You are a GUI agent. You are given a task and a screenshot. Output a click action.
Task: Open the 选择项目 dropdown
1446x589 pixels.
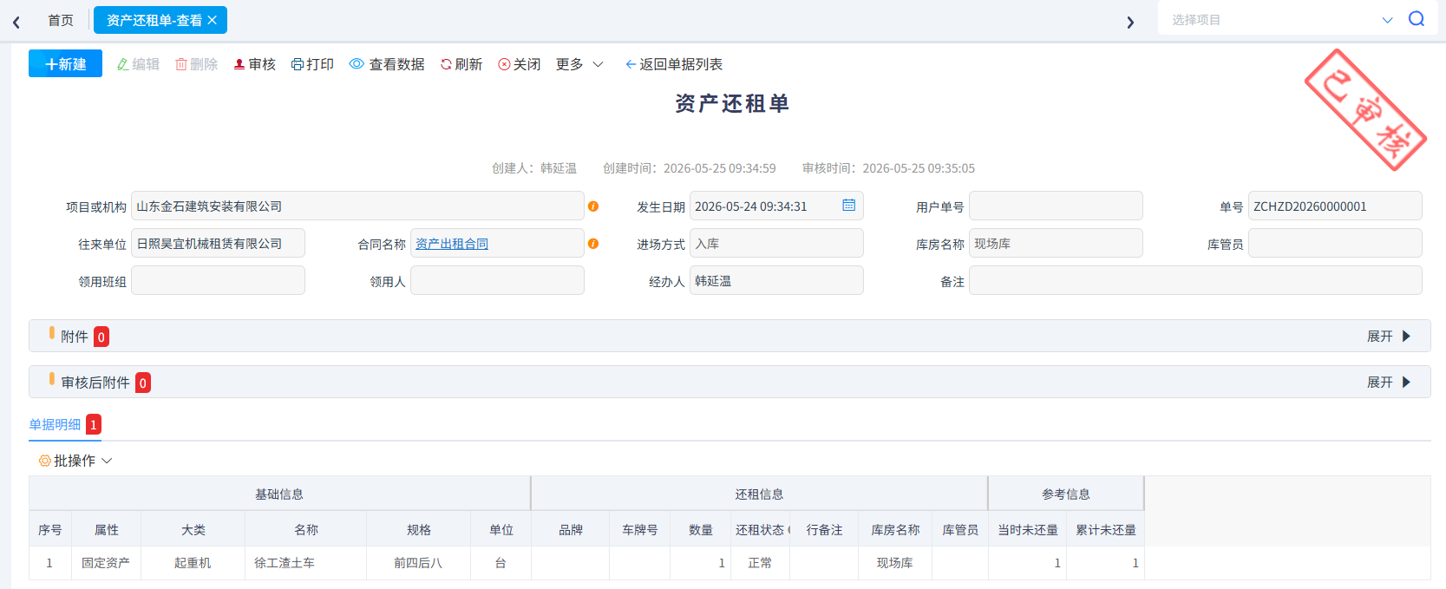(x=1279, y=19)
